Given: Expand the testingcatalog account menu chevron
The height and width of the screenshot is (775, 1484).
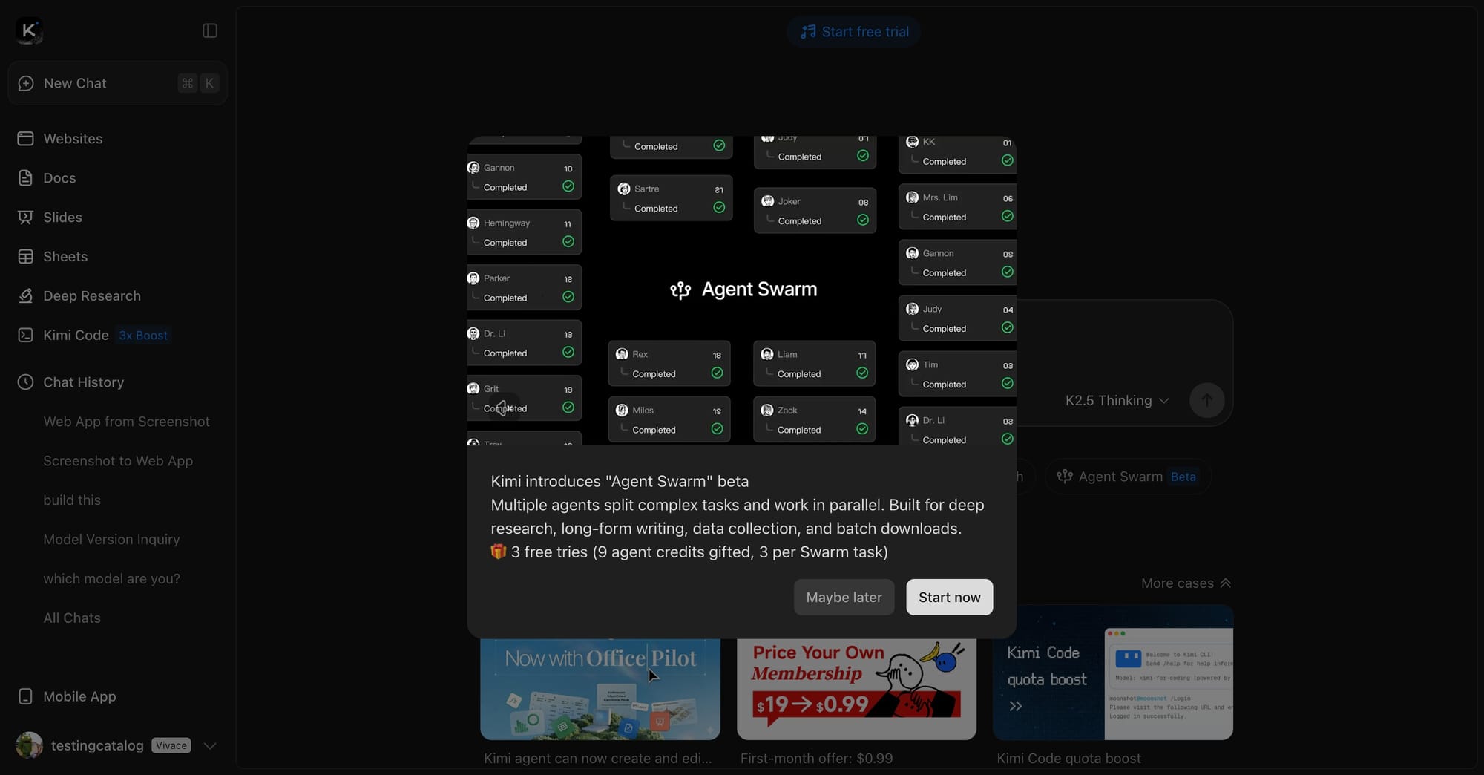Looking at the screenshot, I should [x=210, y=746].
